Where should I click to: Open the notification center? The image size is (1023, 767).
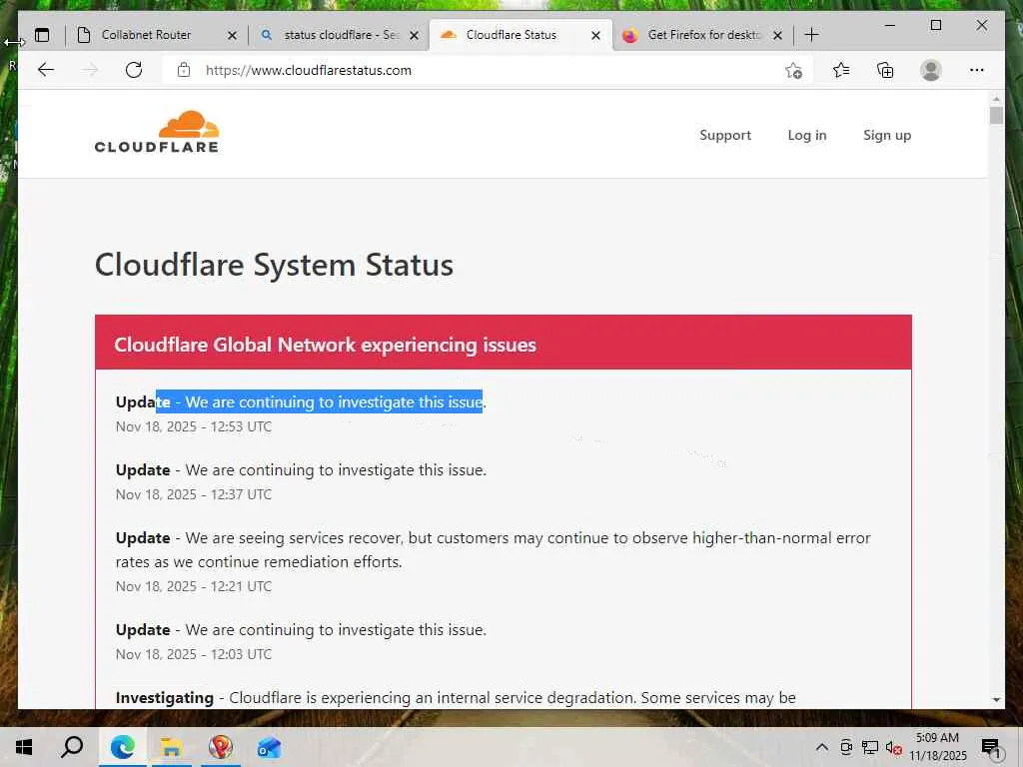coord(991,748)
